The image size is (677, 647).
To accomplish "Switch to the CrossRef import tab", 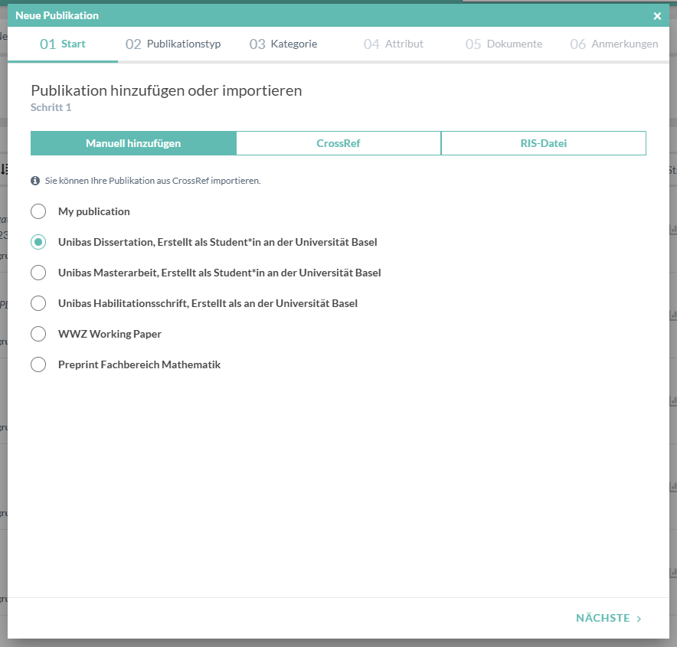I will [338, 143].
